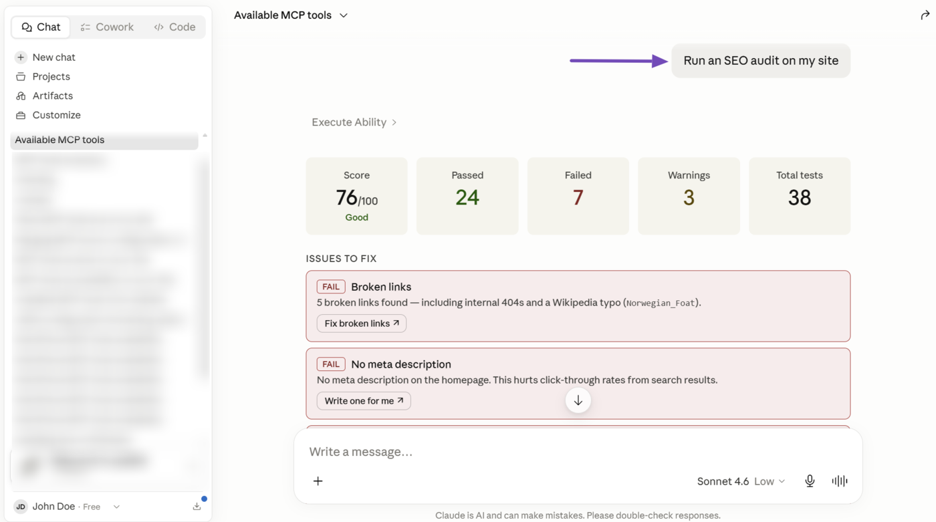Viewport: 936px width, 522px height.
Task: Click the JD avatar icon
Action: pyautogui.click(x=21, y=507)
